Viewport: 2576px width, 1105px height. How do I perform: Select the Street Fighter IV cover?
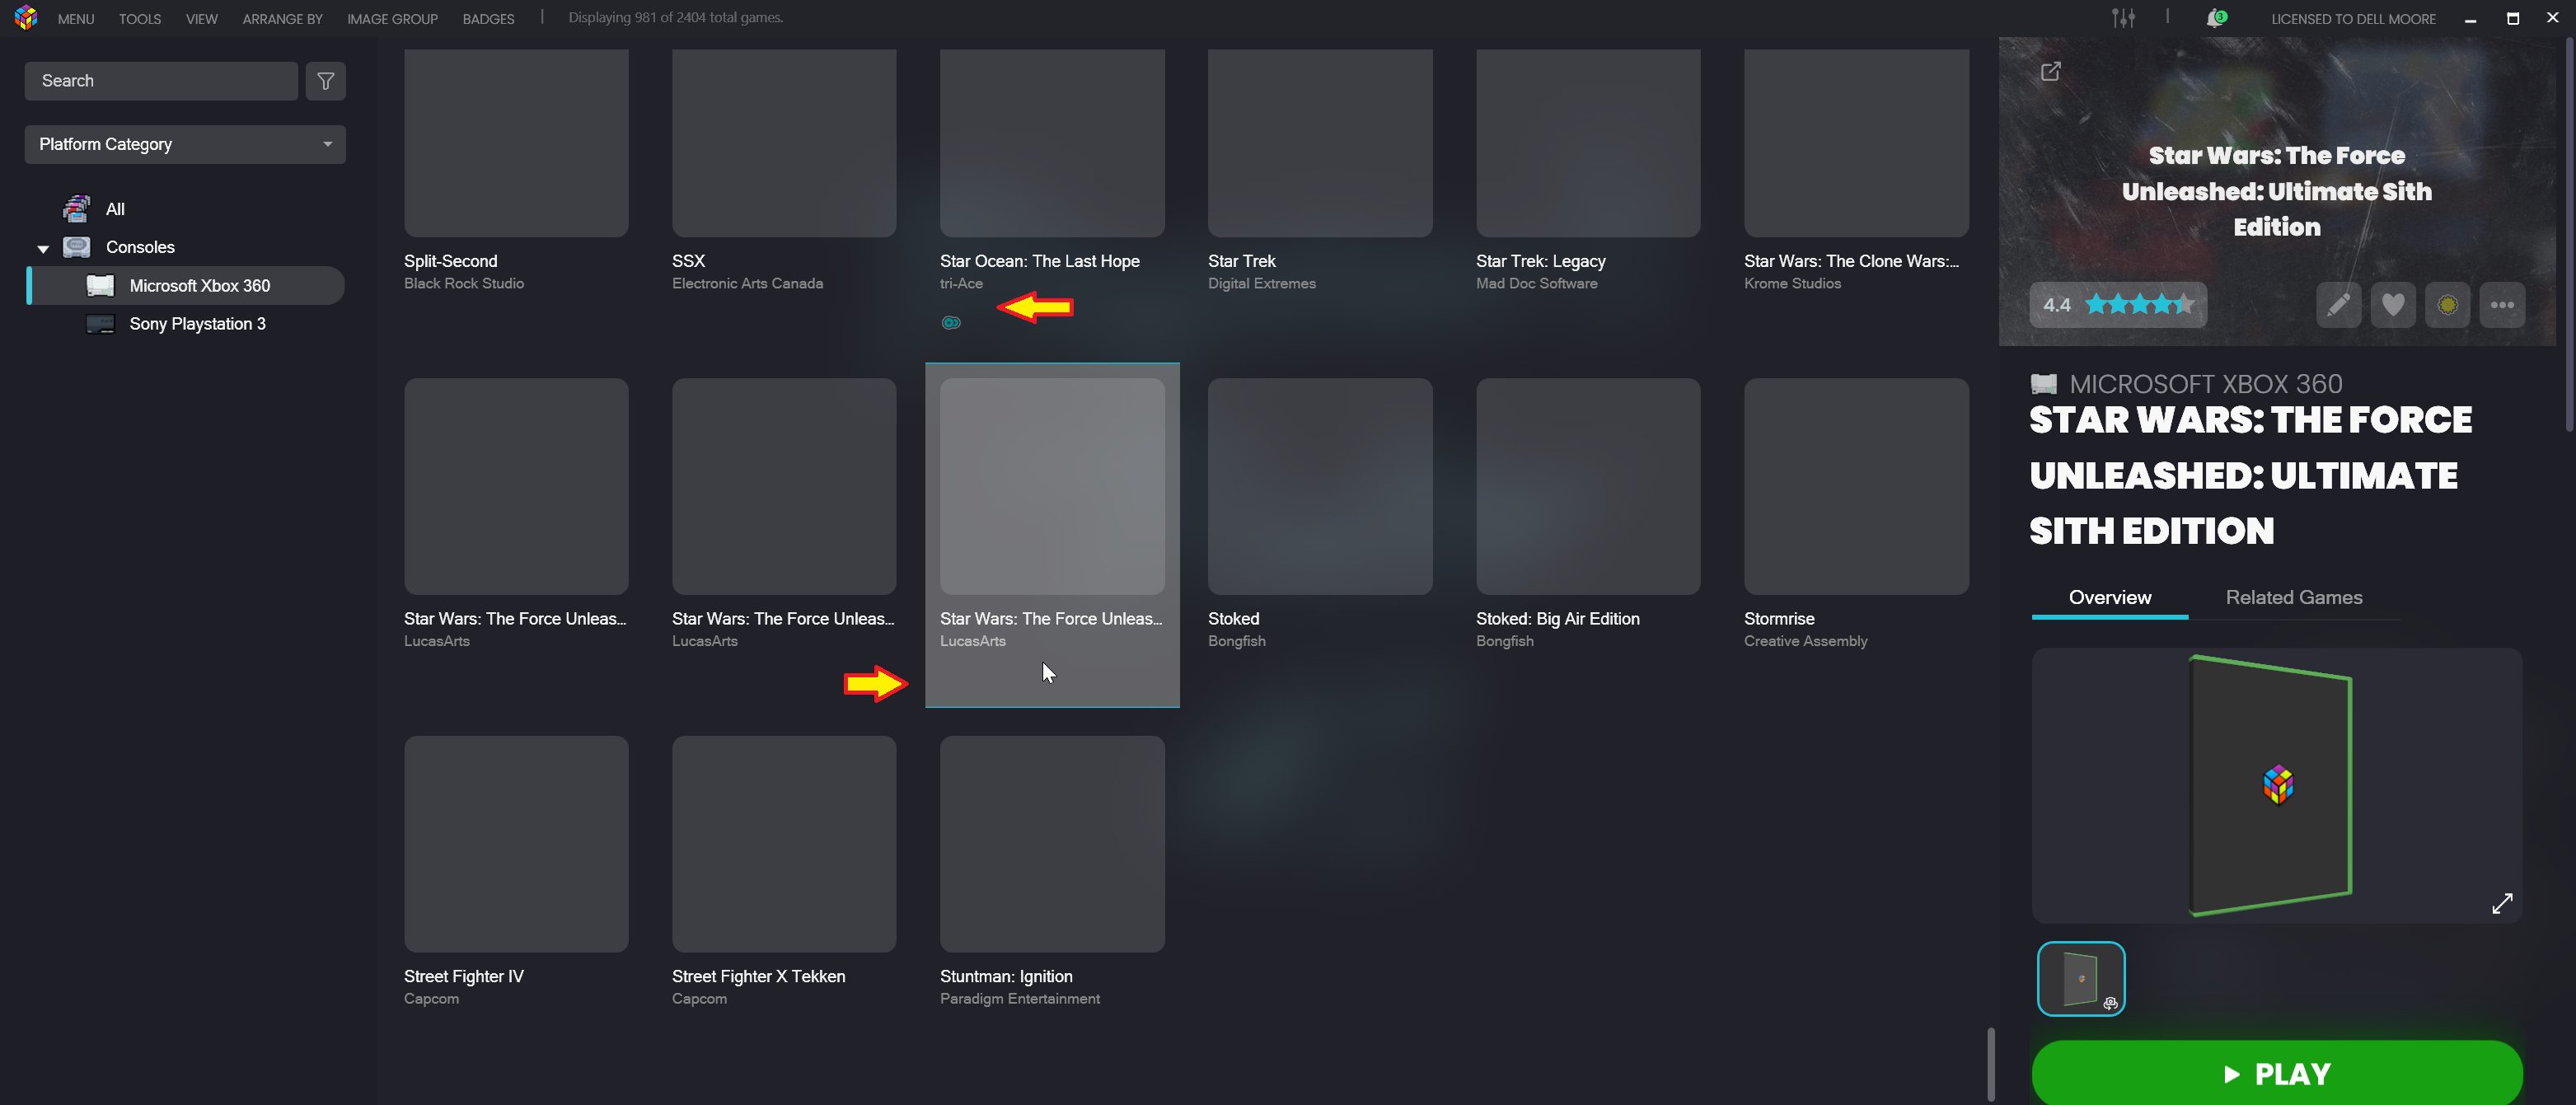pos(516,844)
